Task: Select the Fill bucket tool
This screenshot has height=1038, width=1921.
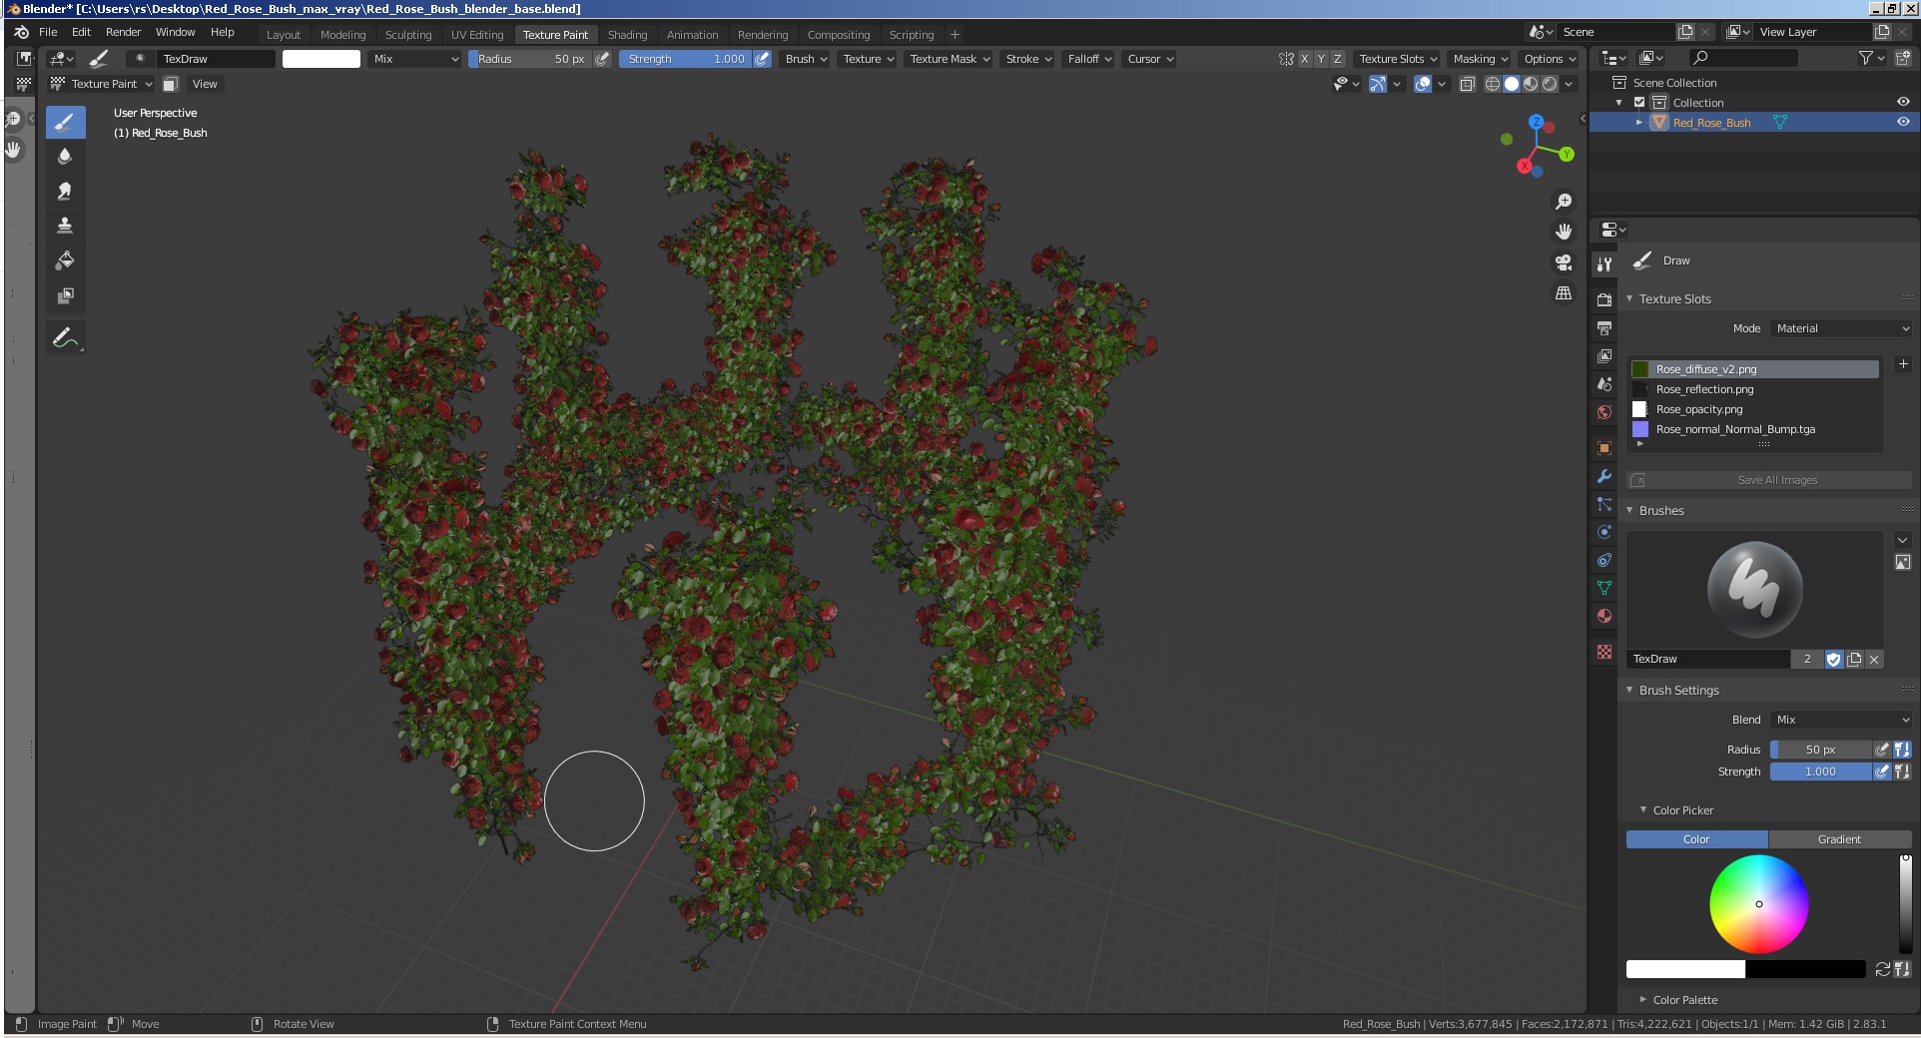Action: pyautogui.click(x=65, y=260)
